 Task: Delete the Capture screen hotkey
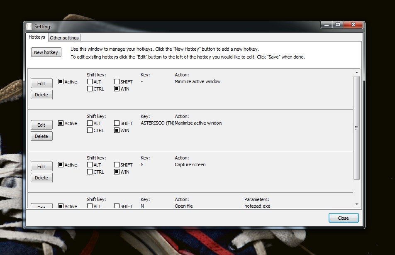click(x=41, y=178)
